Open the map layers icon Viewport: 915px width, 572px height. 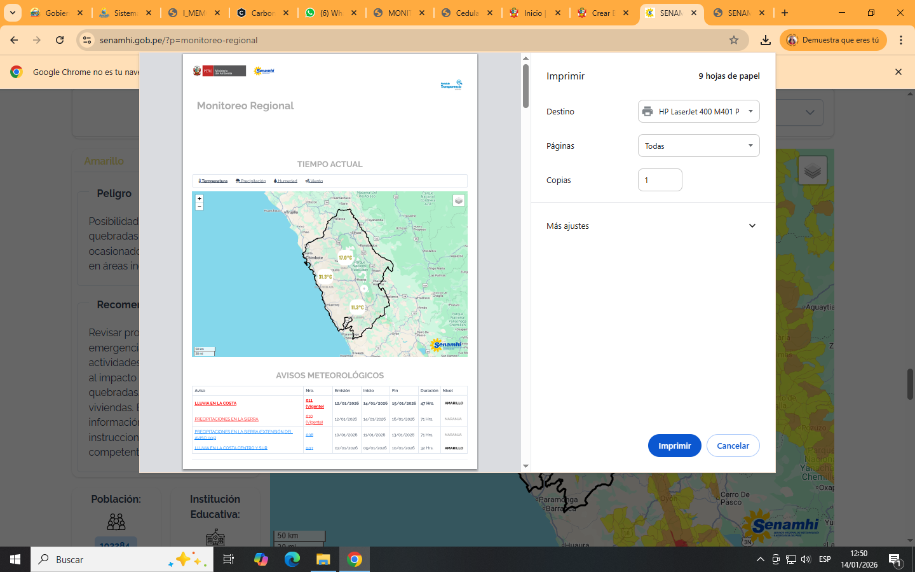812,170
